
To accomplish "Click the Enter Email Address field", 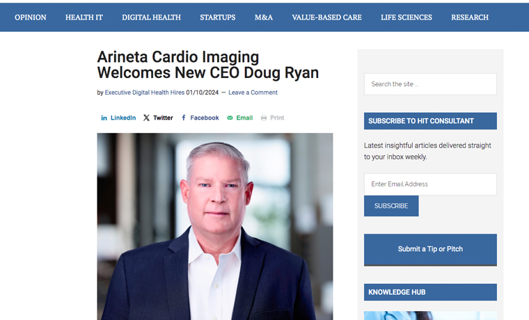I will click(x=430, y=184).
